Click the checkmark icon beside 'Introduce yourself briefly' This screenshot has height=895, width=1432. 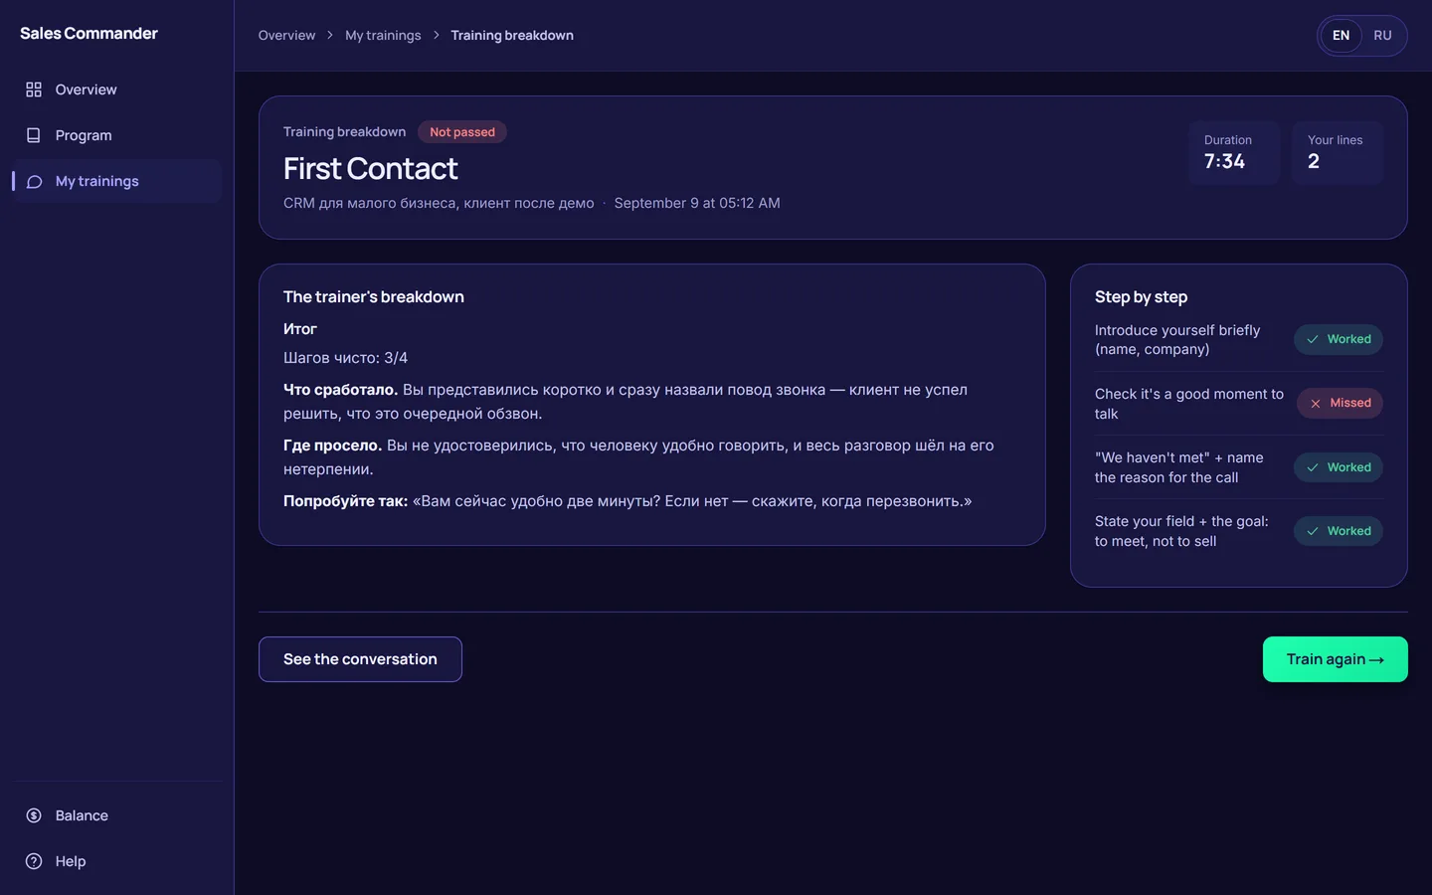[x=1313, y=339]
